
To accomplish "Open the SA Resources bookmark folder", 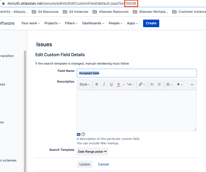I will tap(45, 12).
